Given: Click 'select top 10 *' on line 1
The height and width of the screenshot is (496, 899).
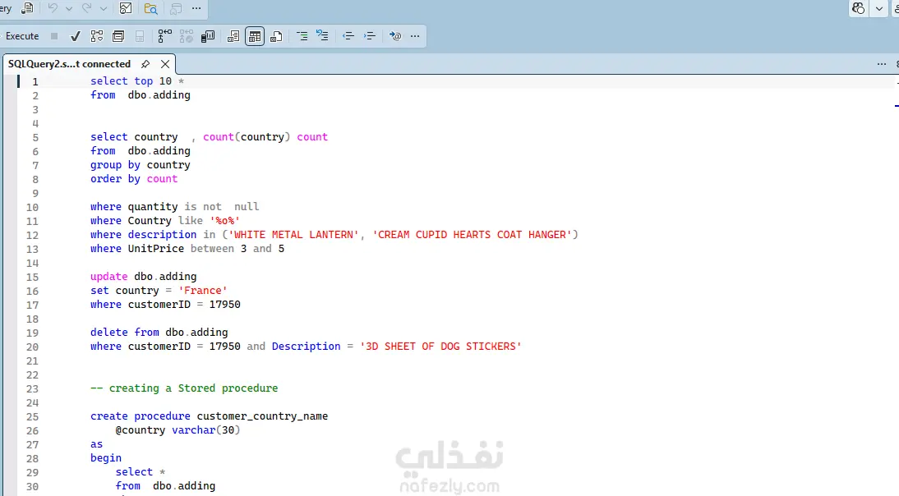Looking at the screenshot, I should point(137,81).
